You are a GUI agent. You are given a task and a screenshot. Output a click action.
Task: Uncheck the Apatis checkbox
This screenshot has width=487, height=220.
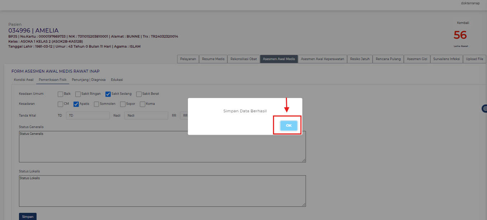[76, 104]
